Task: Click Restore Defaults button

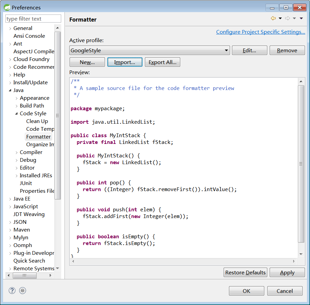Action: (x=245, y=273)
